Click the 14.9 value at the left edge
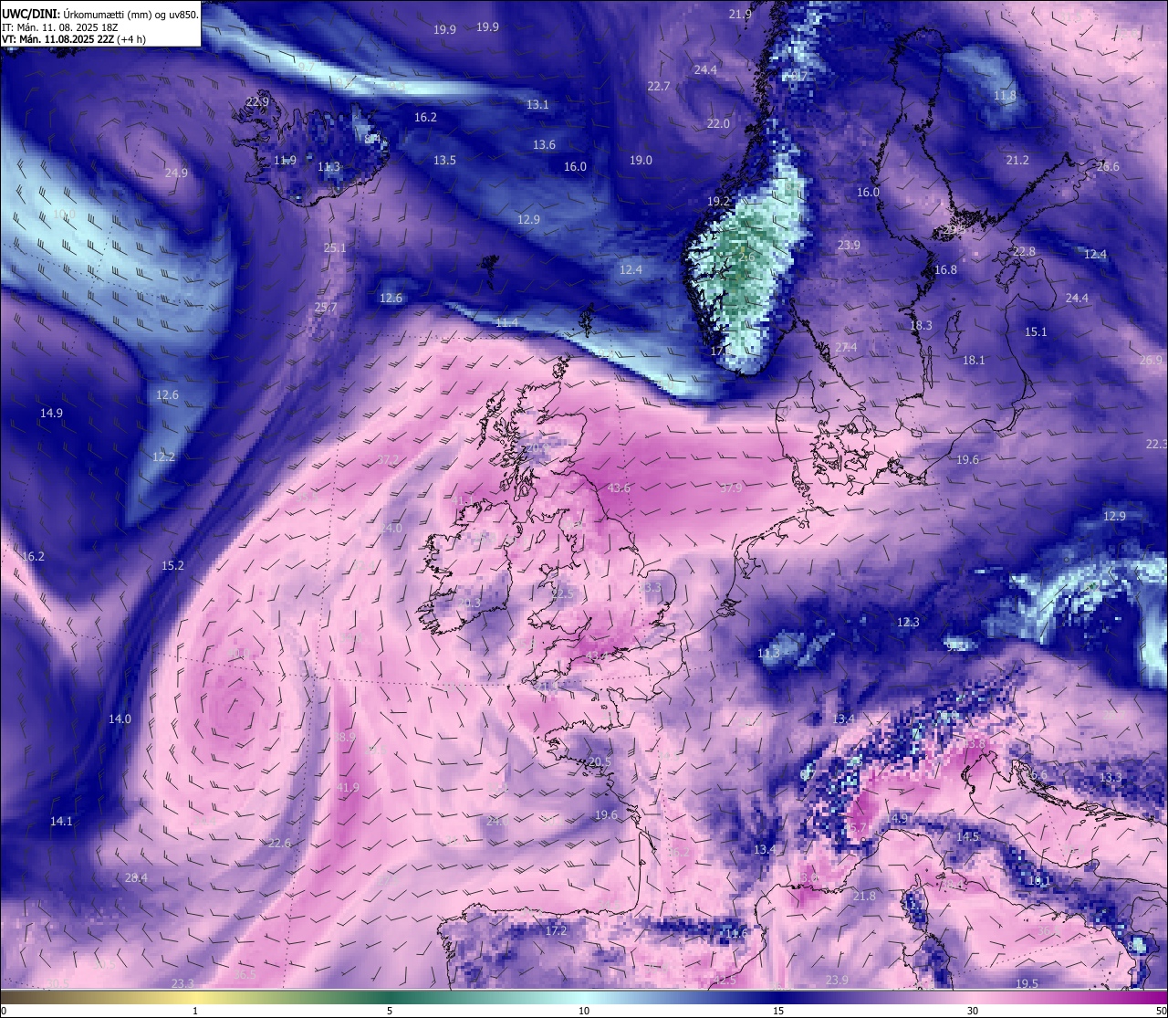1168x1018 pixels. (51, 414)
